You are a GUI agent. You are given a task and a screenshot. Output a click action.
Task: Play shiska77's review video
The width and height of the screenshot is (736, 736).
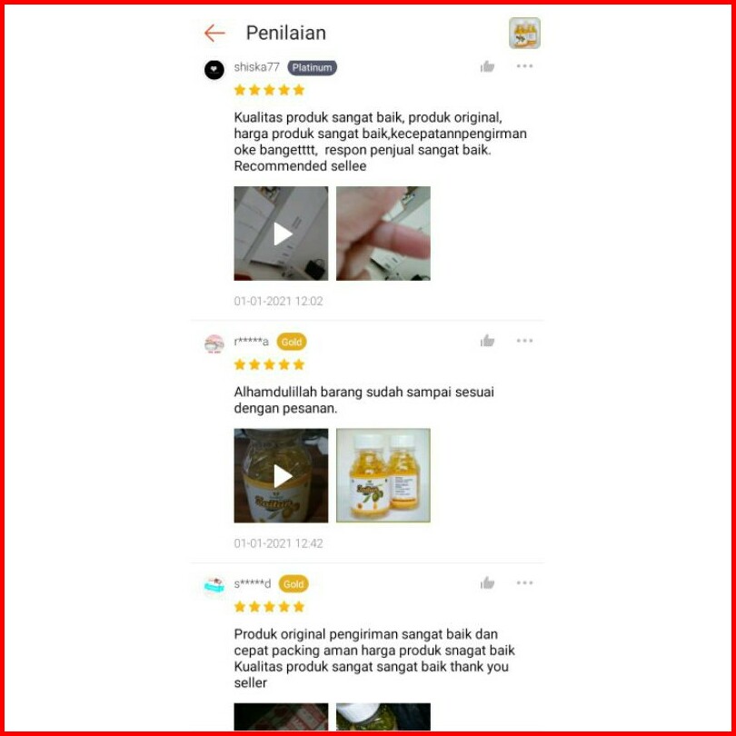(x=281, y=234)
